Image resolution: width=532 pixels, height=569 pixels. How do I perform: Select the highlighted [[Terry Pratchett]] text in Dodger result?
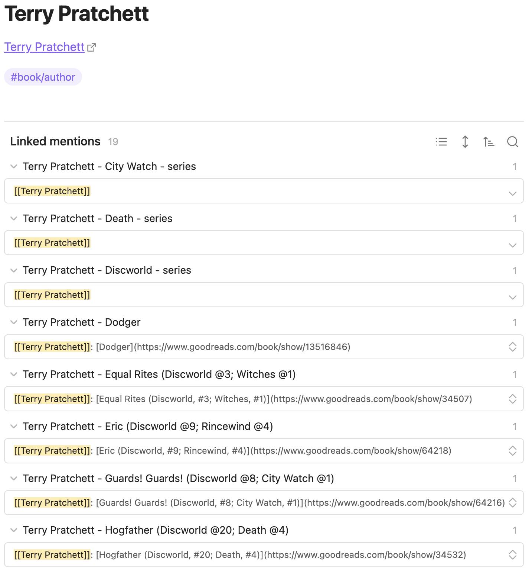click(x=52, y=347)
